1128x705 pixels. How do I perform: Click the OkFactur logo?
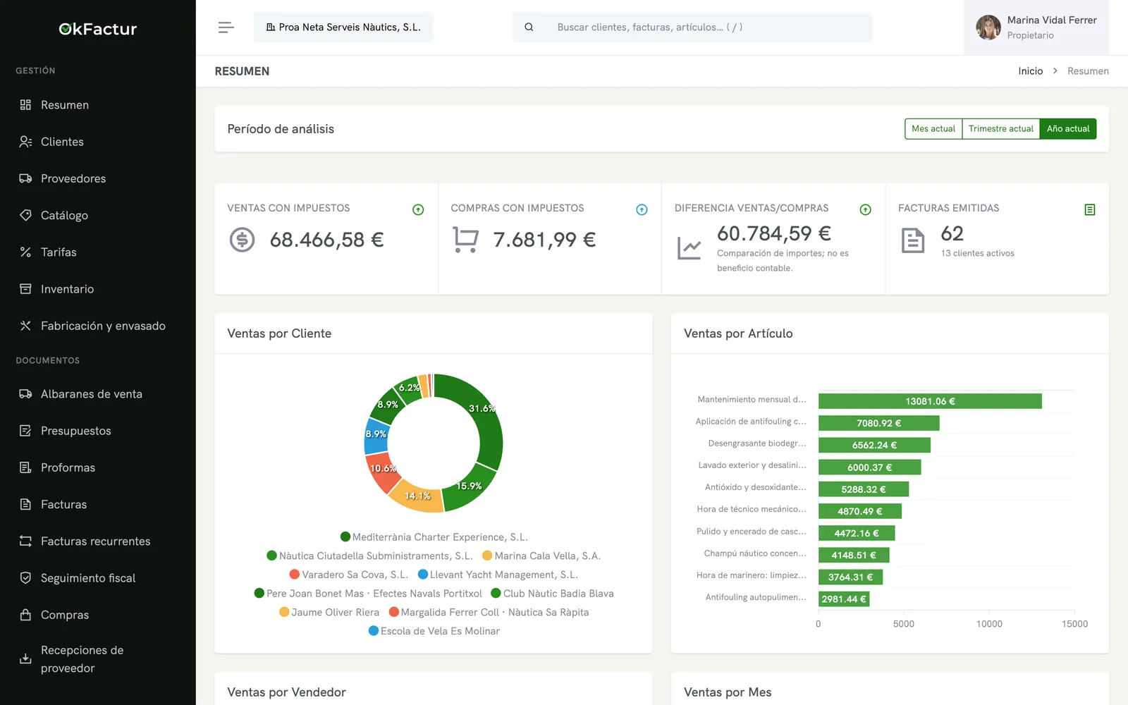coord(98,29)
